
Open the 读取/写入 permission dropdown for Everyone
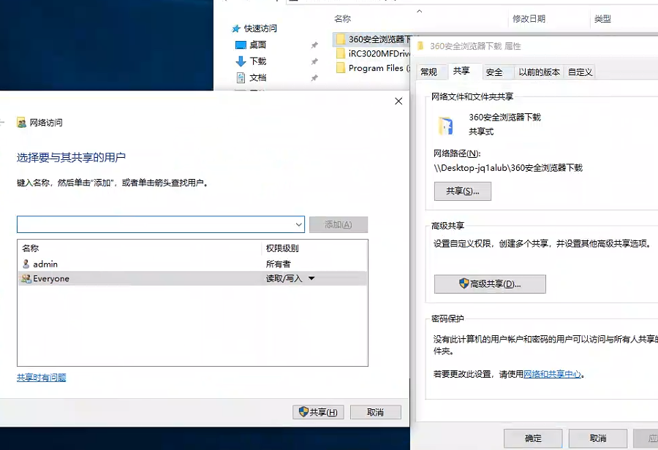coord(311,278)
